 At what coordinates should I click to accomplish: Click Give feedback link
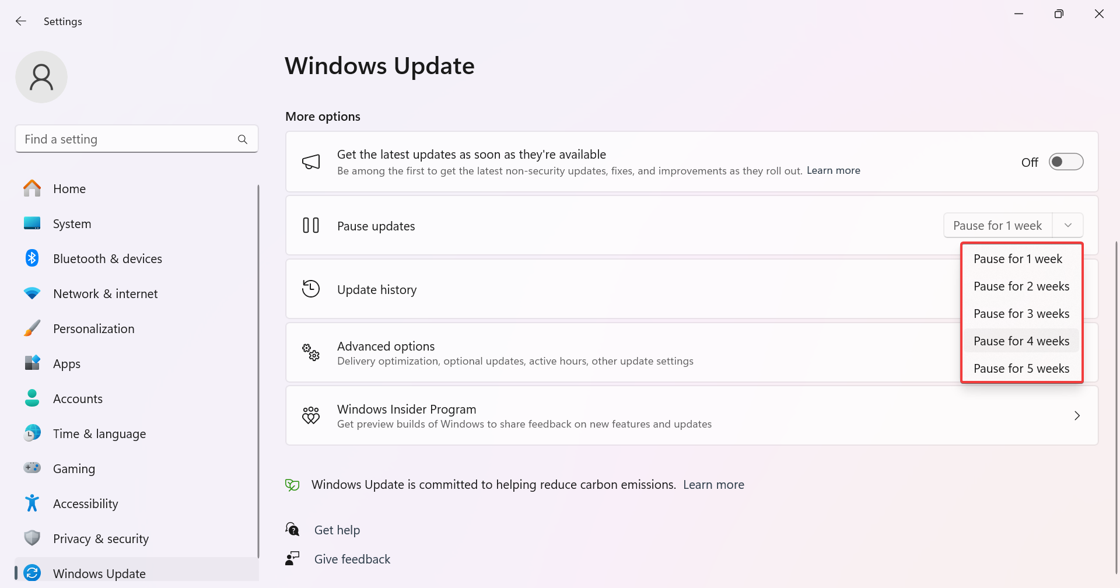(x=352, y=559)
